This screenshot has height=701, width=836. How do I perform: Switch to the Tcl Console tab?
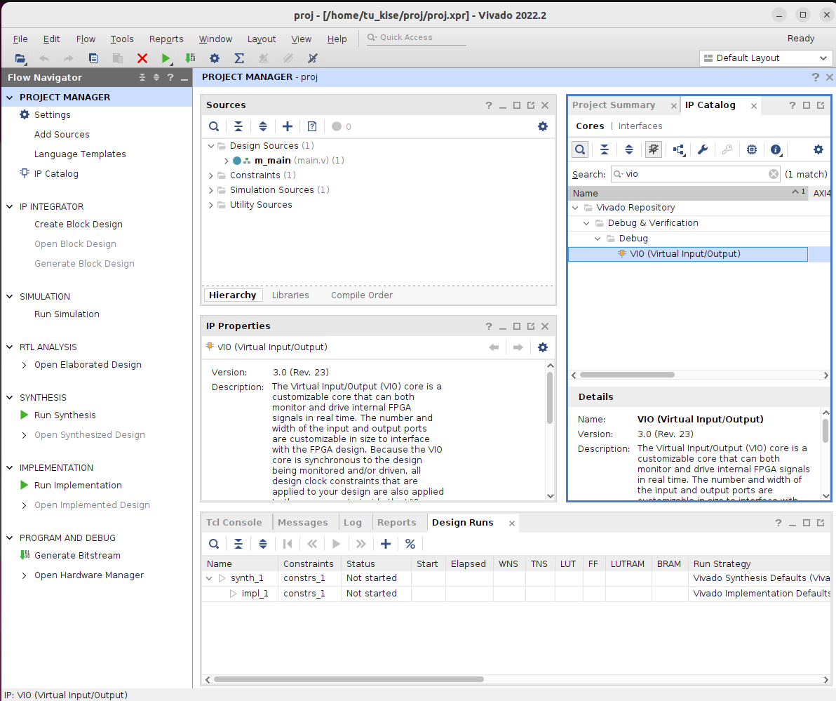[x=234, y=523]
